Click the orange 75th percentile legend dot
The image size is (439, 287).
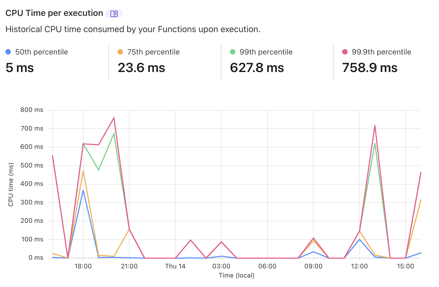pos(120,51)
